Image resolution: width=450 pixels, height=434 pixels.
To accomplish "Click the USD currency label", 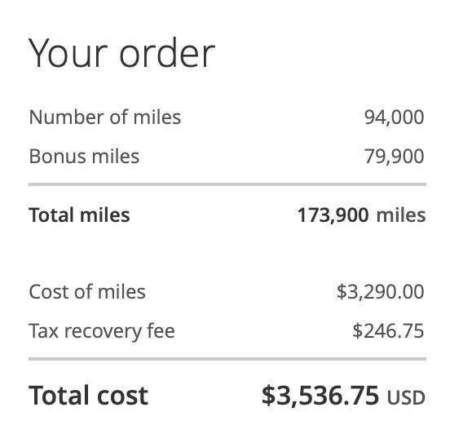I will click(406, 398).
